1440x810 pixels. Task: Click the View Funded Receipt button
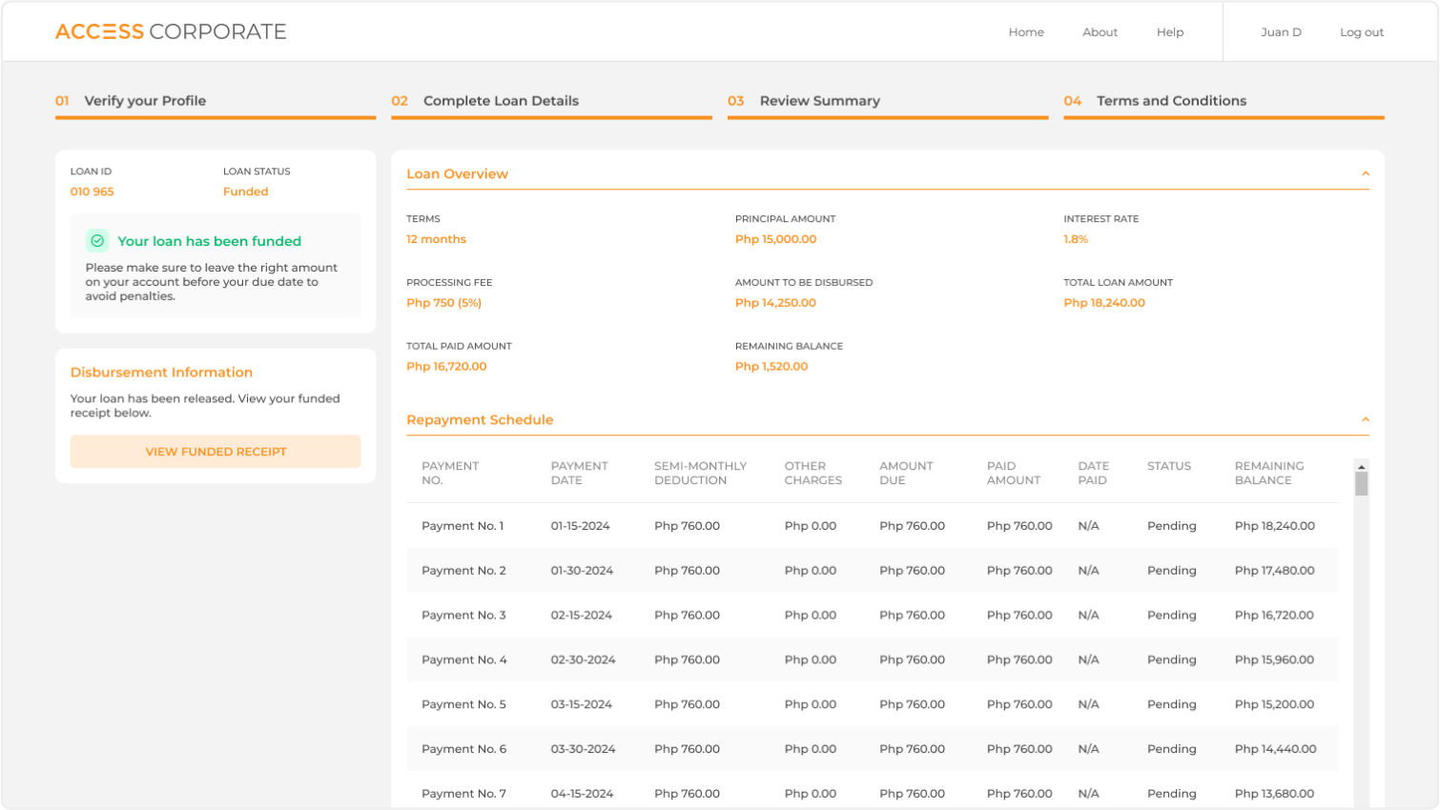(216, 452)
